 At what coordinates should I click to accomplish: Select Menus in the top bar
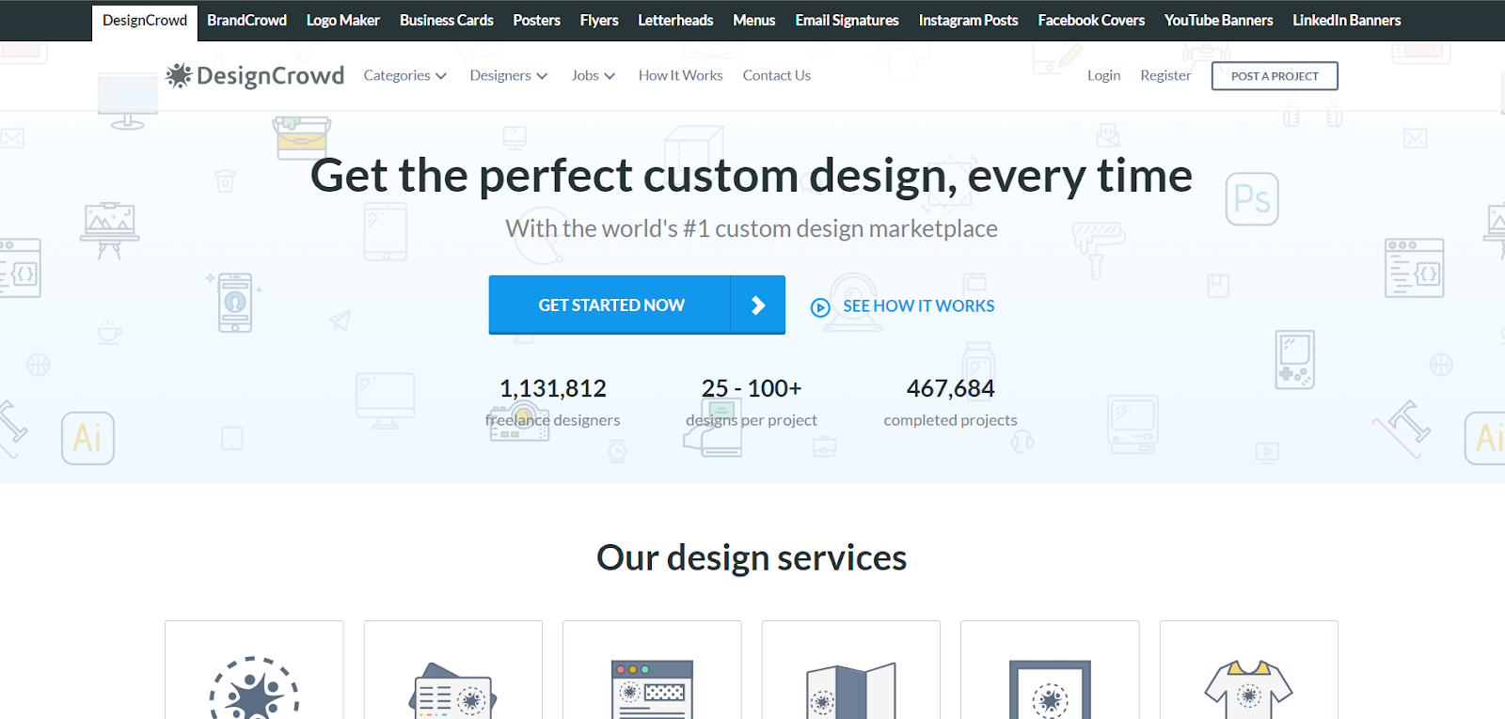[754, 21]
